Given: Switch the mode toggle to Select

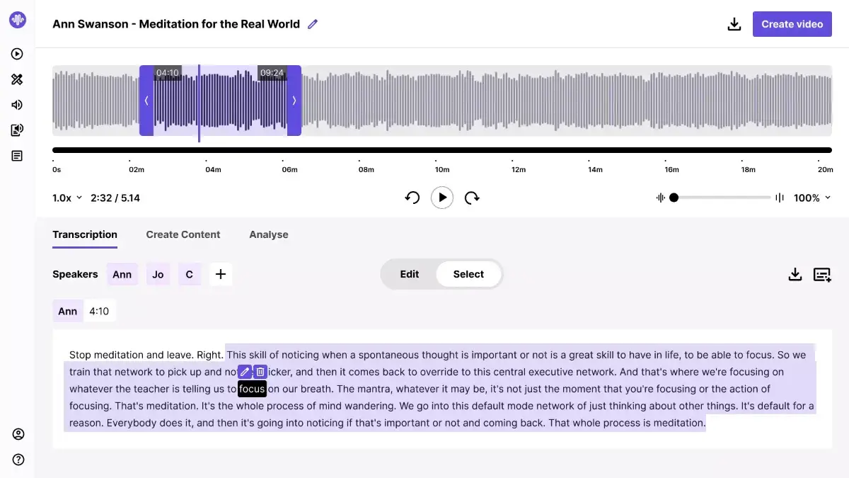Looking at the screenshot, I should (x=468, y=274).
